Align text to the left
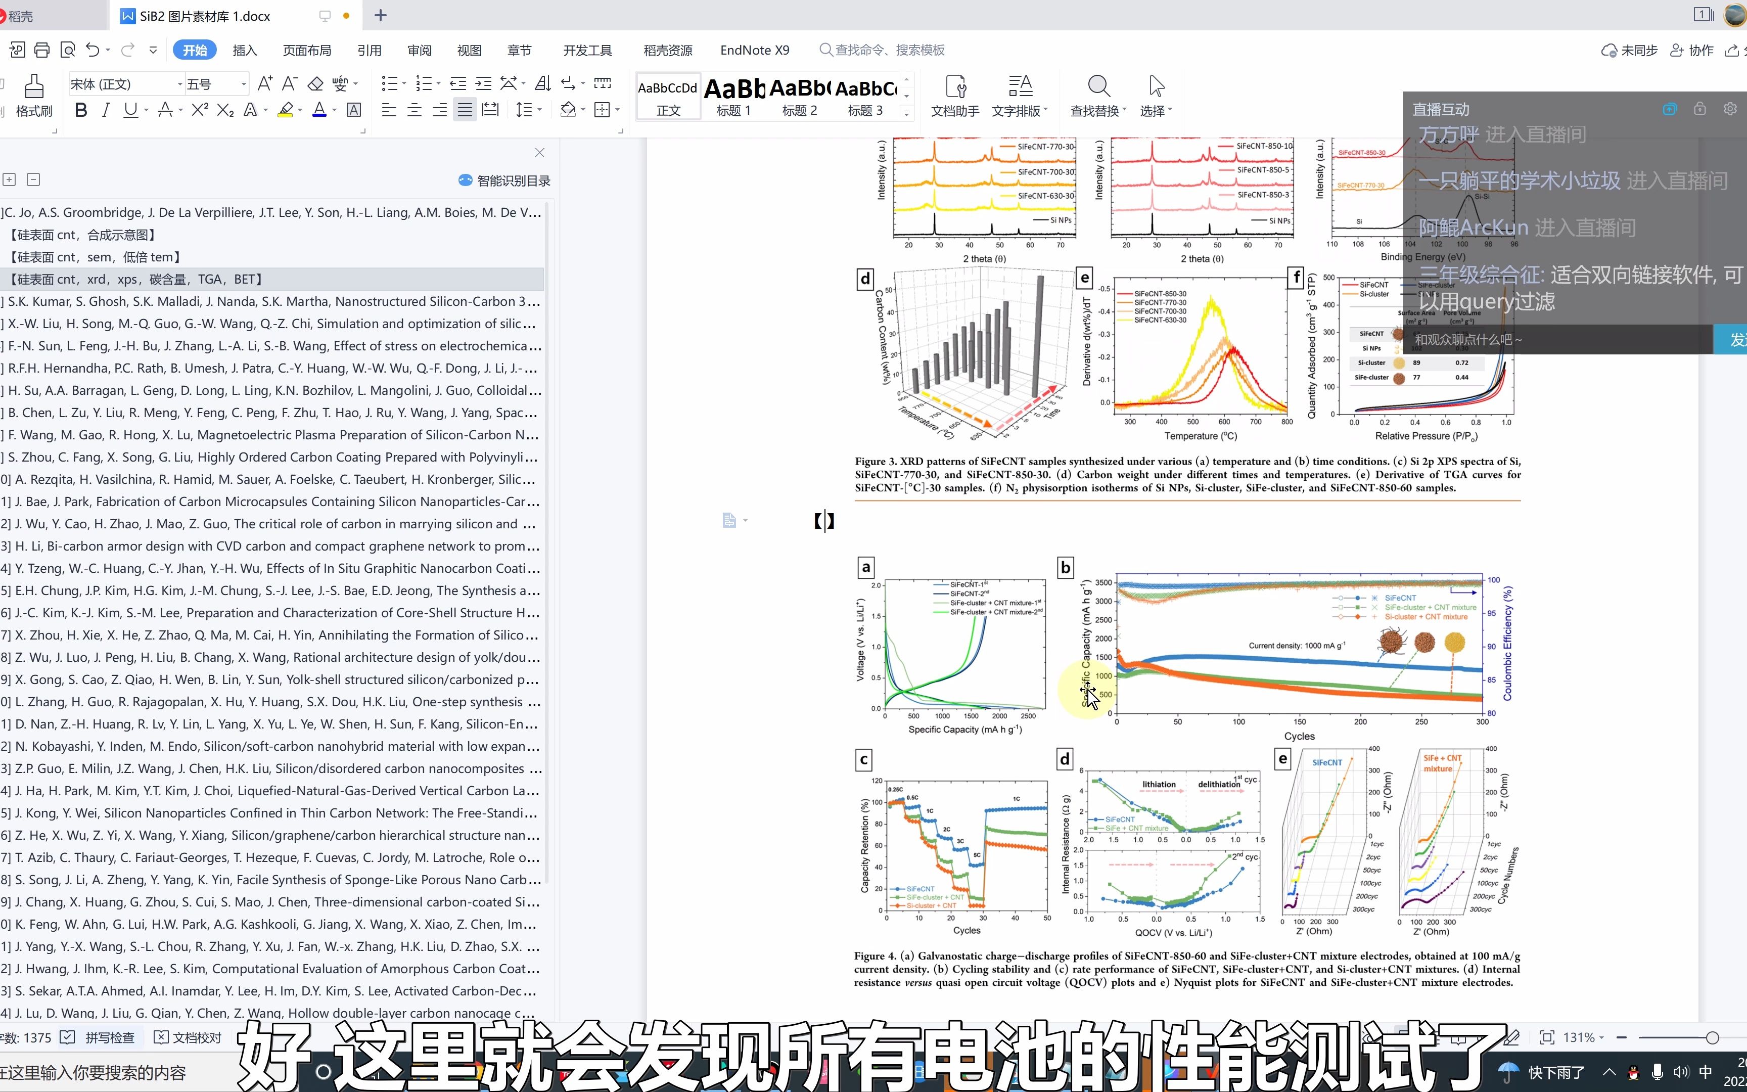 coord(389,110)
